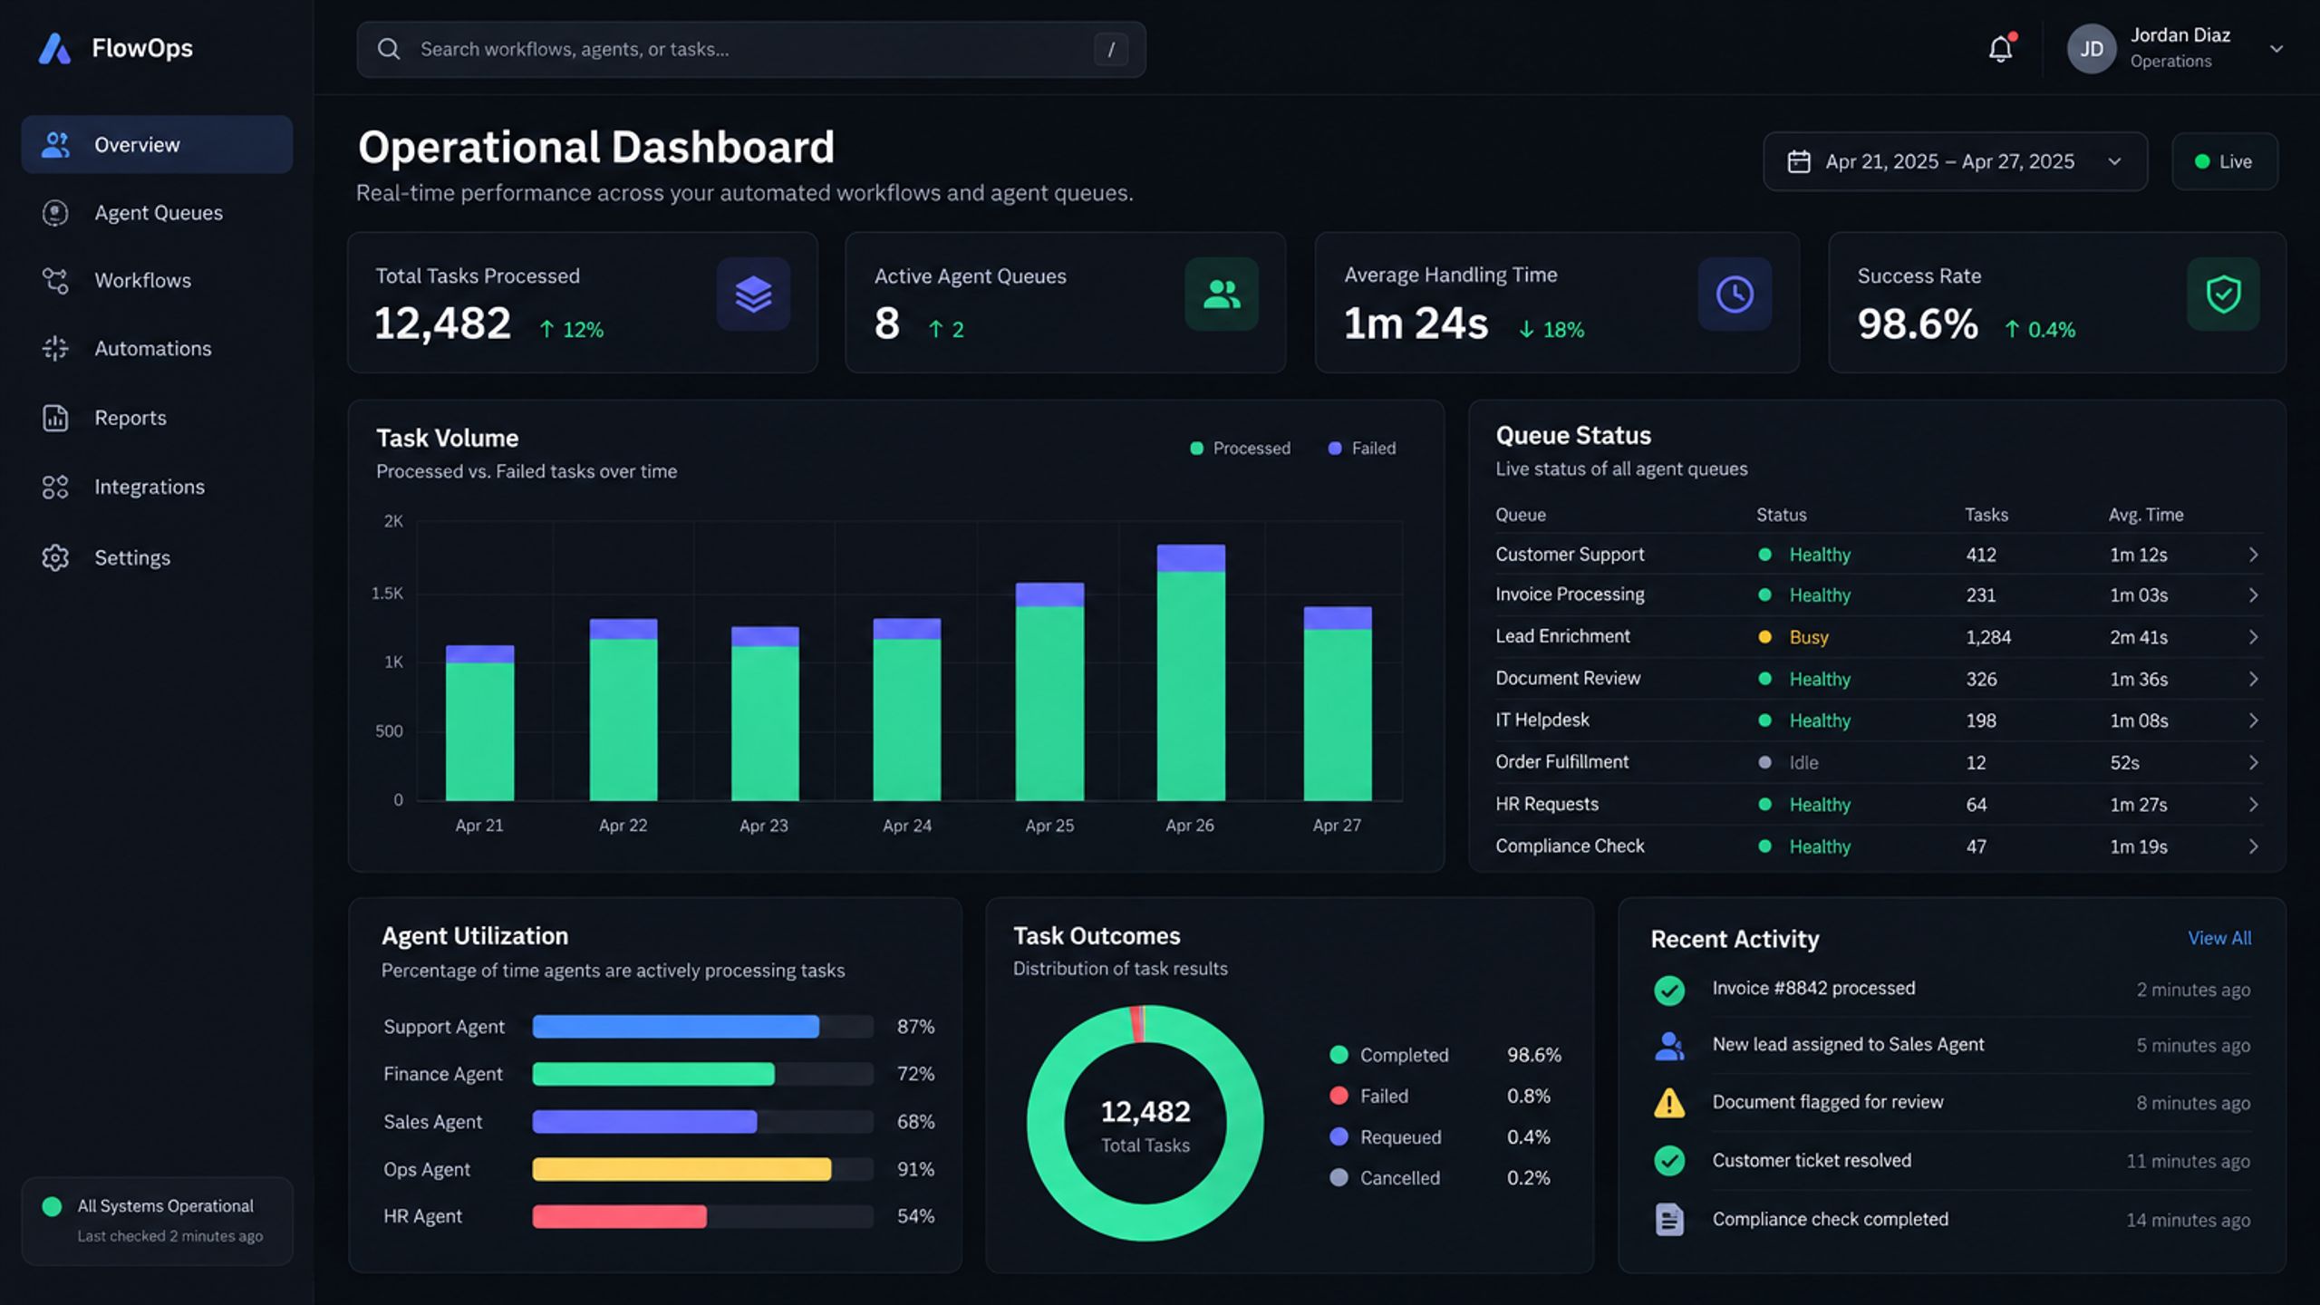Screen dimensions: 2320x1305
Task: Open notifications bell icon
Action: pyautogui.click(x=2000, y=48)
